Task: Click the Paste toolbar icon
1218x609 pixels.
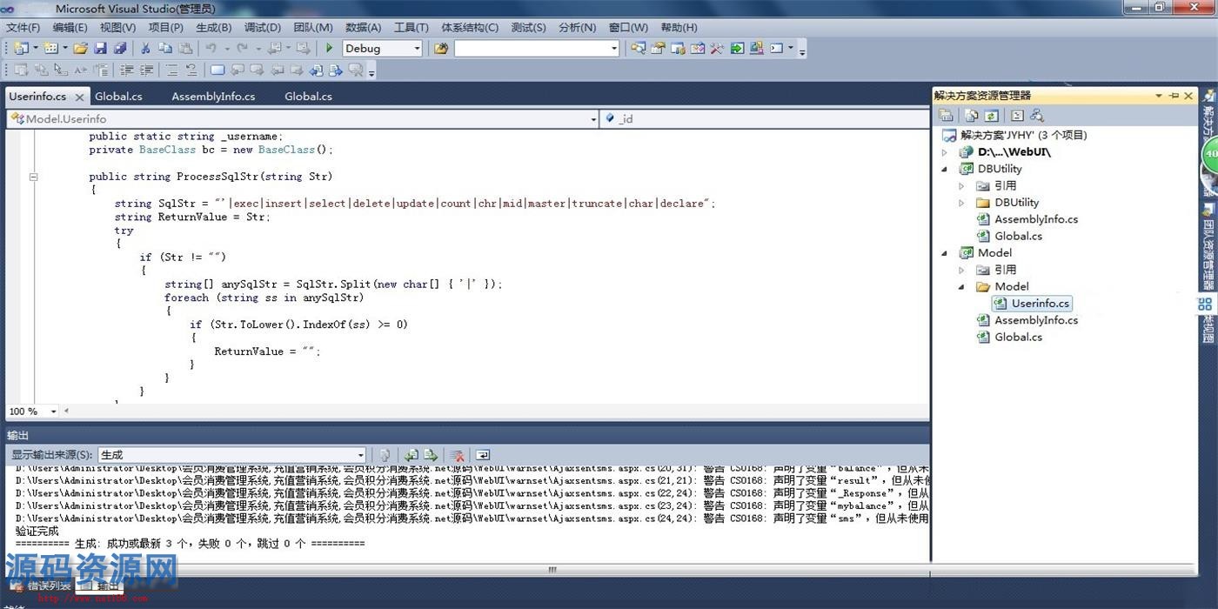Action: coord(185,48)
